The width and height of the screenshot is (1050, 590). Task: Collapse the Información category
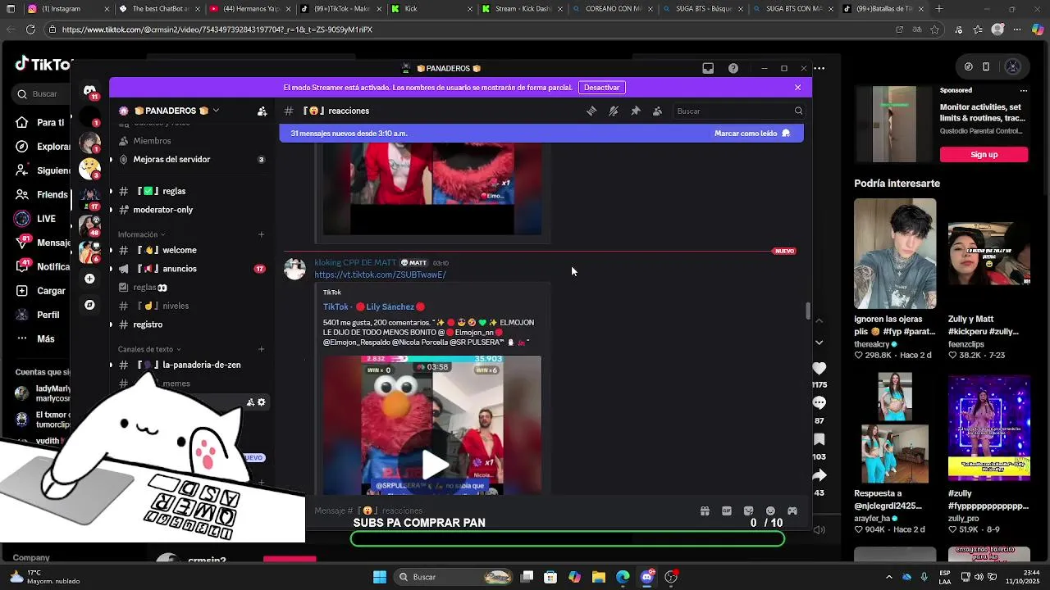[141, 234]
